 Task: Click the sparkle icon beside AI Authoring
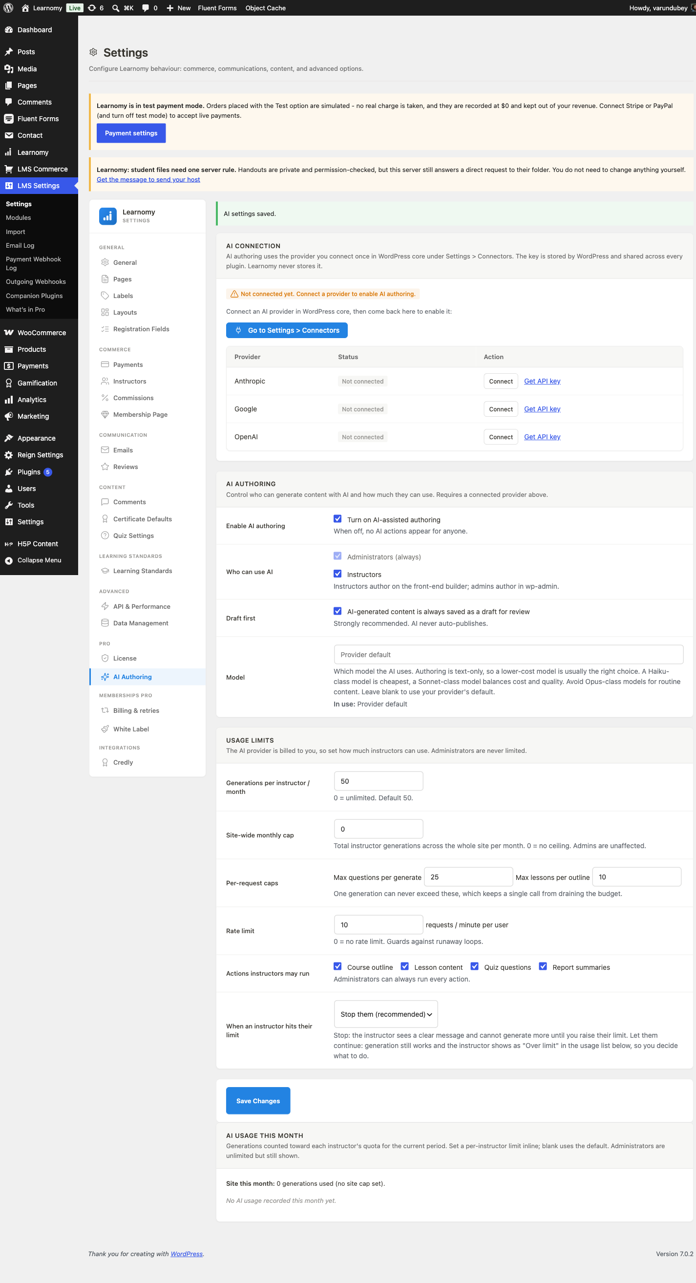[x=105, y=677]
